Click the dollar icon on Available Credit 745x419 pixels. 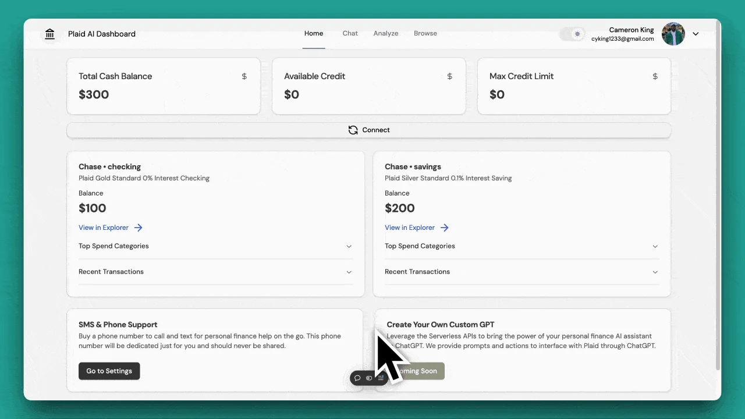pyautogui.click(x=450, y=76)
